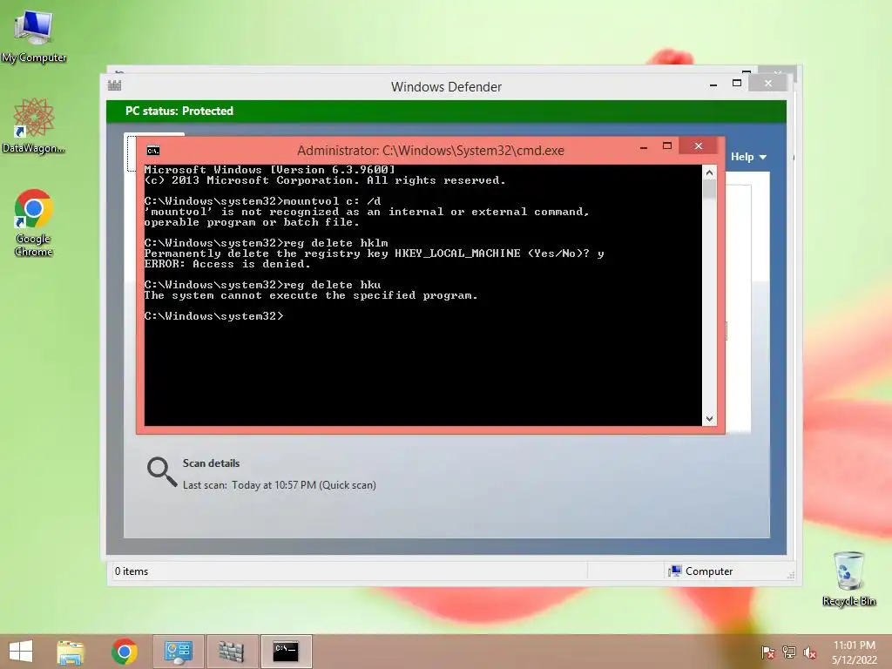892x669 pixels.
Task: Click the network status tray icon
Action: (x=789, y=652)
